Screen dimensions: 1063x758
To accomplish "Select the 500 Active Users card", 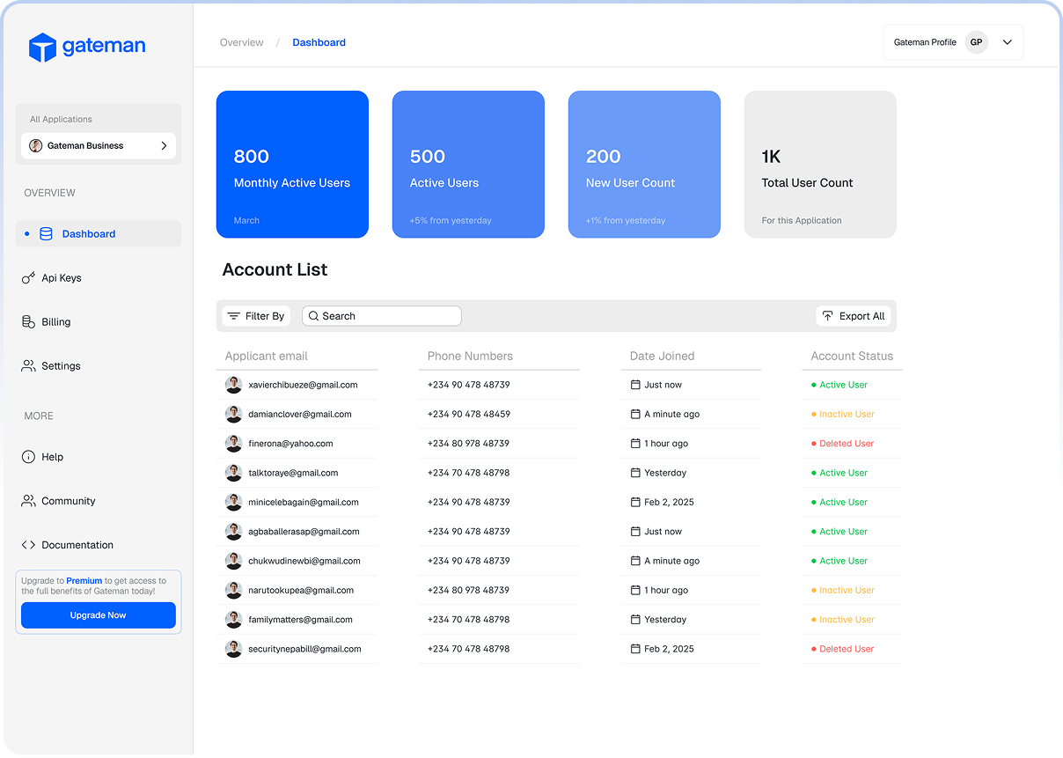I will coord(468,165).
